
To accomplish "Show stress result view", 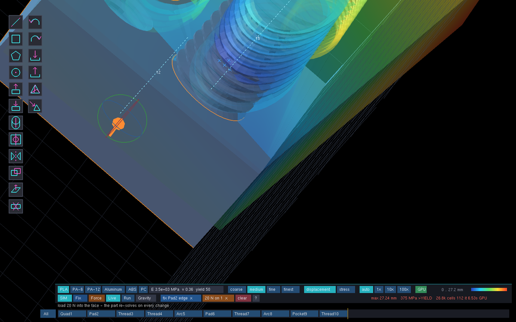I will (346, 289).
